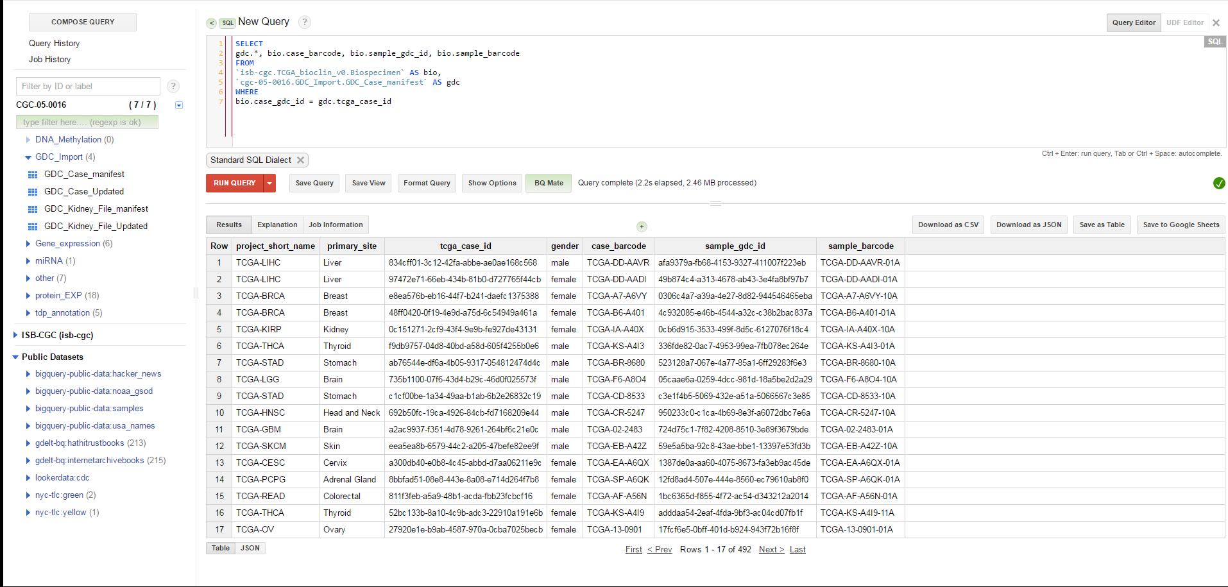Click Format Query
1228x587 pixels.
click(427, 183)
